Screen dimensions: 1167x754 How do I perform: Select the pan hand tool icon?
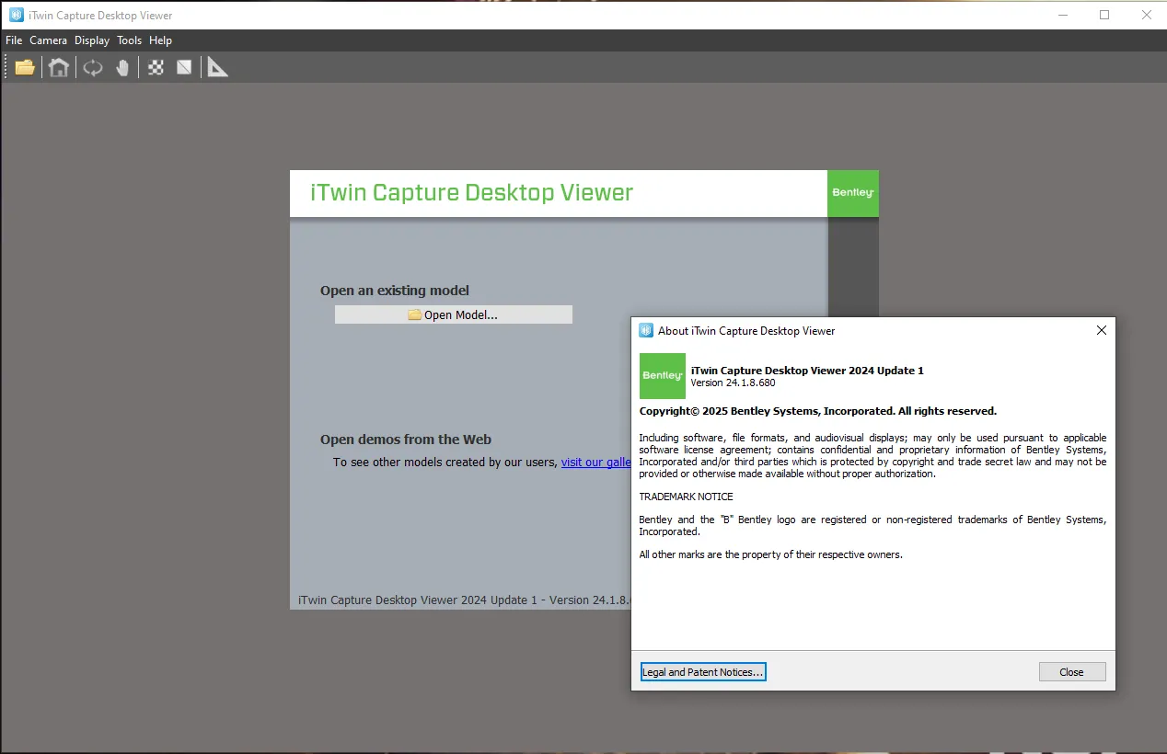tap(122, 67)
